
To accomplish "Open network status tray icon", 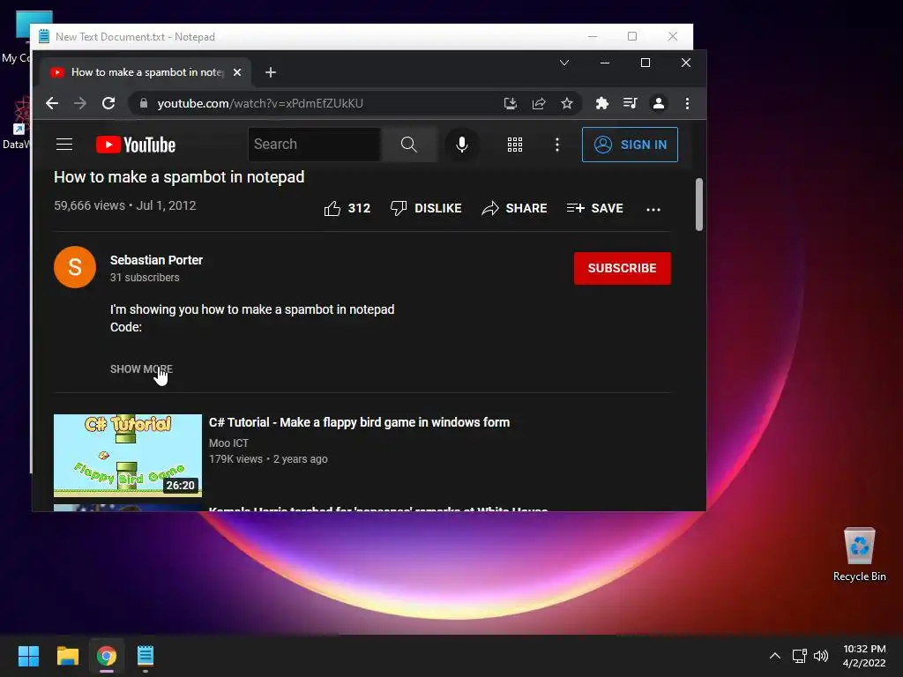I will coord(799,656).
